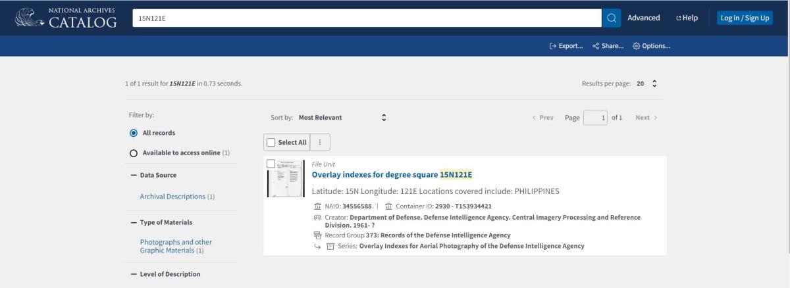Image resolution: width=790 pixels, height=288 pixels.
Task: Open the Options gear menu
Action: pos(651,46)
